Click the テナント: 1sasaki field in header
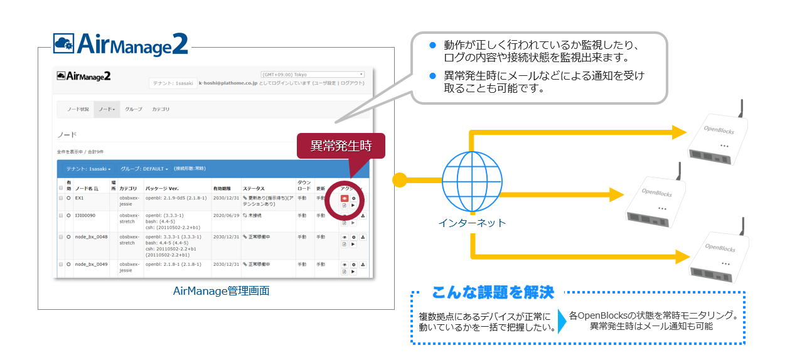Screen dimensions: 797x360 pos(172,83)
